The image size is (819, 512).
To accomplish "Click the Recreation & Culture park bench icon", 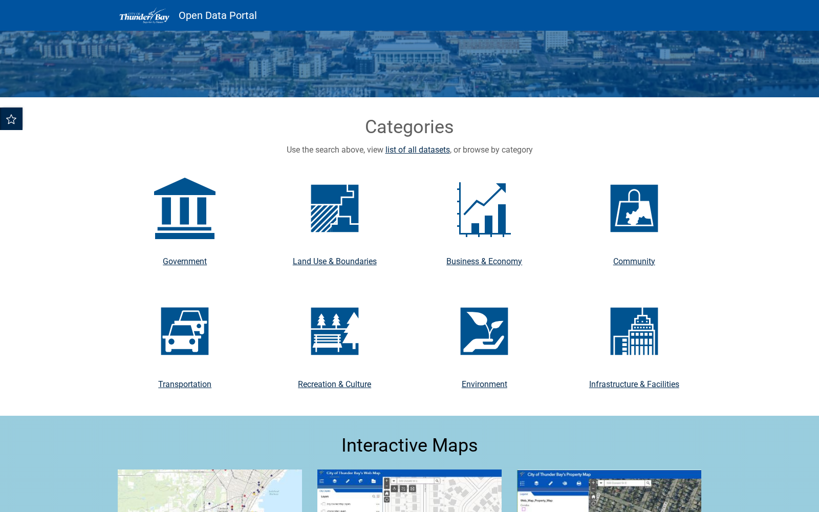I will tap(335, 331).
